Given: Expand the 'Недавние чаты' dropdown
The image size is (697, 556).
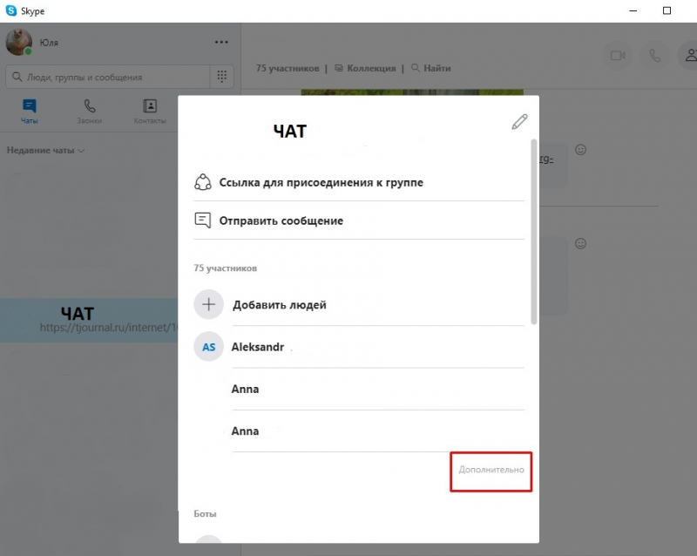Looking at the screenshot, I should click(x=45, y=151).
